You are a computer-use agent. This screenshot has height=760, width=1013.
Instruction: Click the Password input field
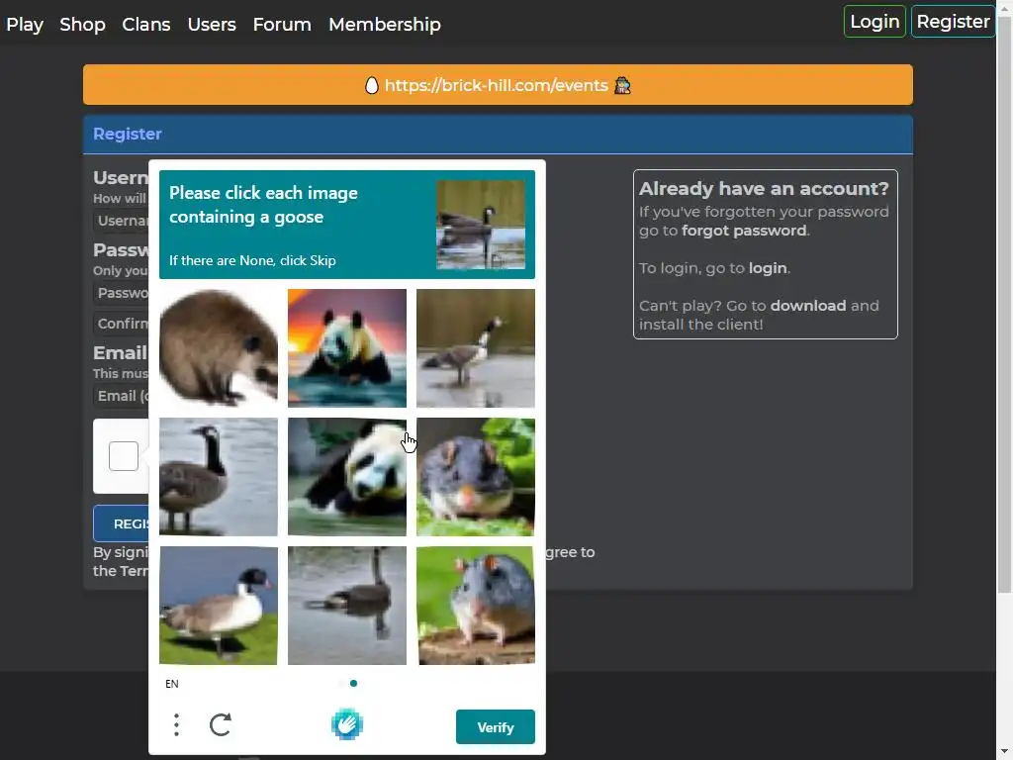(121, 293)
